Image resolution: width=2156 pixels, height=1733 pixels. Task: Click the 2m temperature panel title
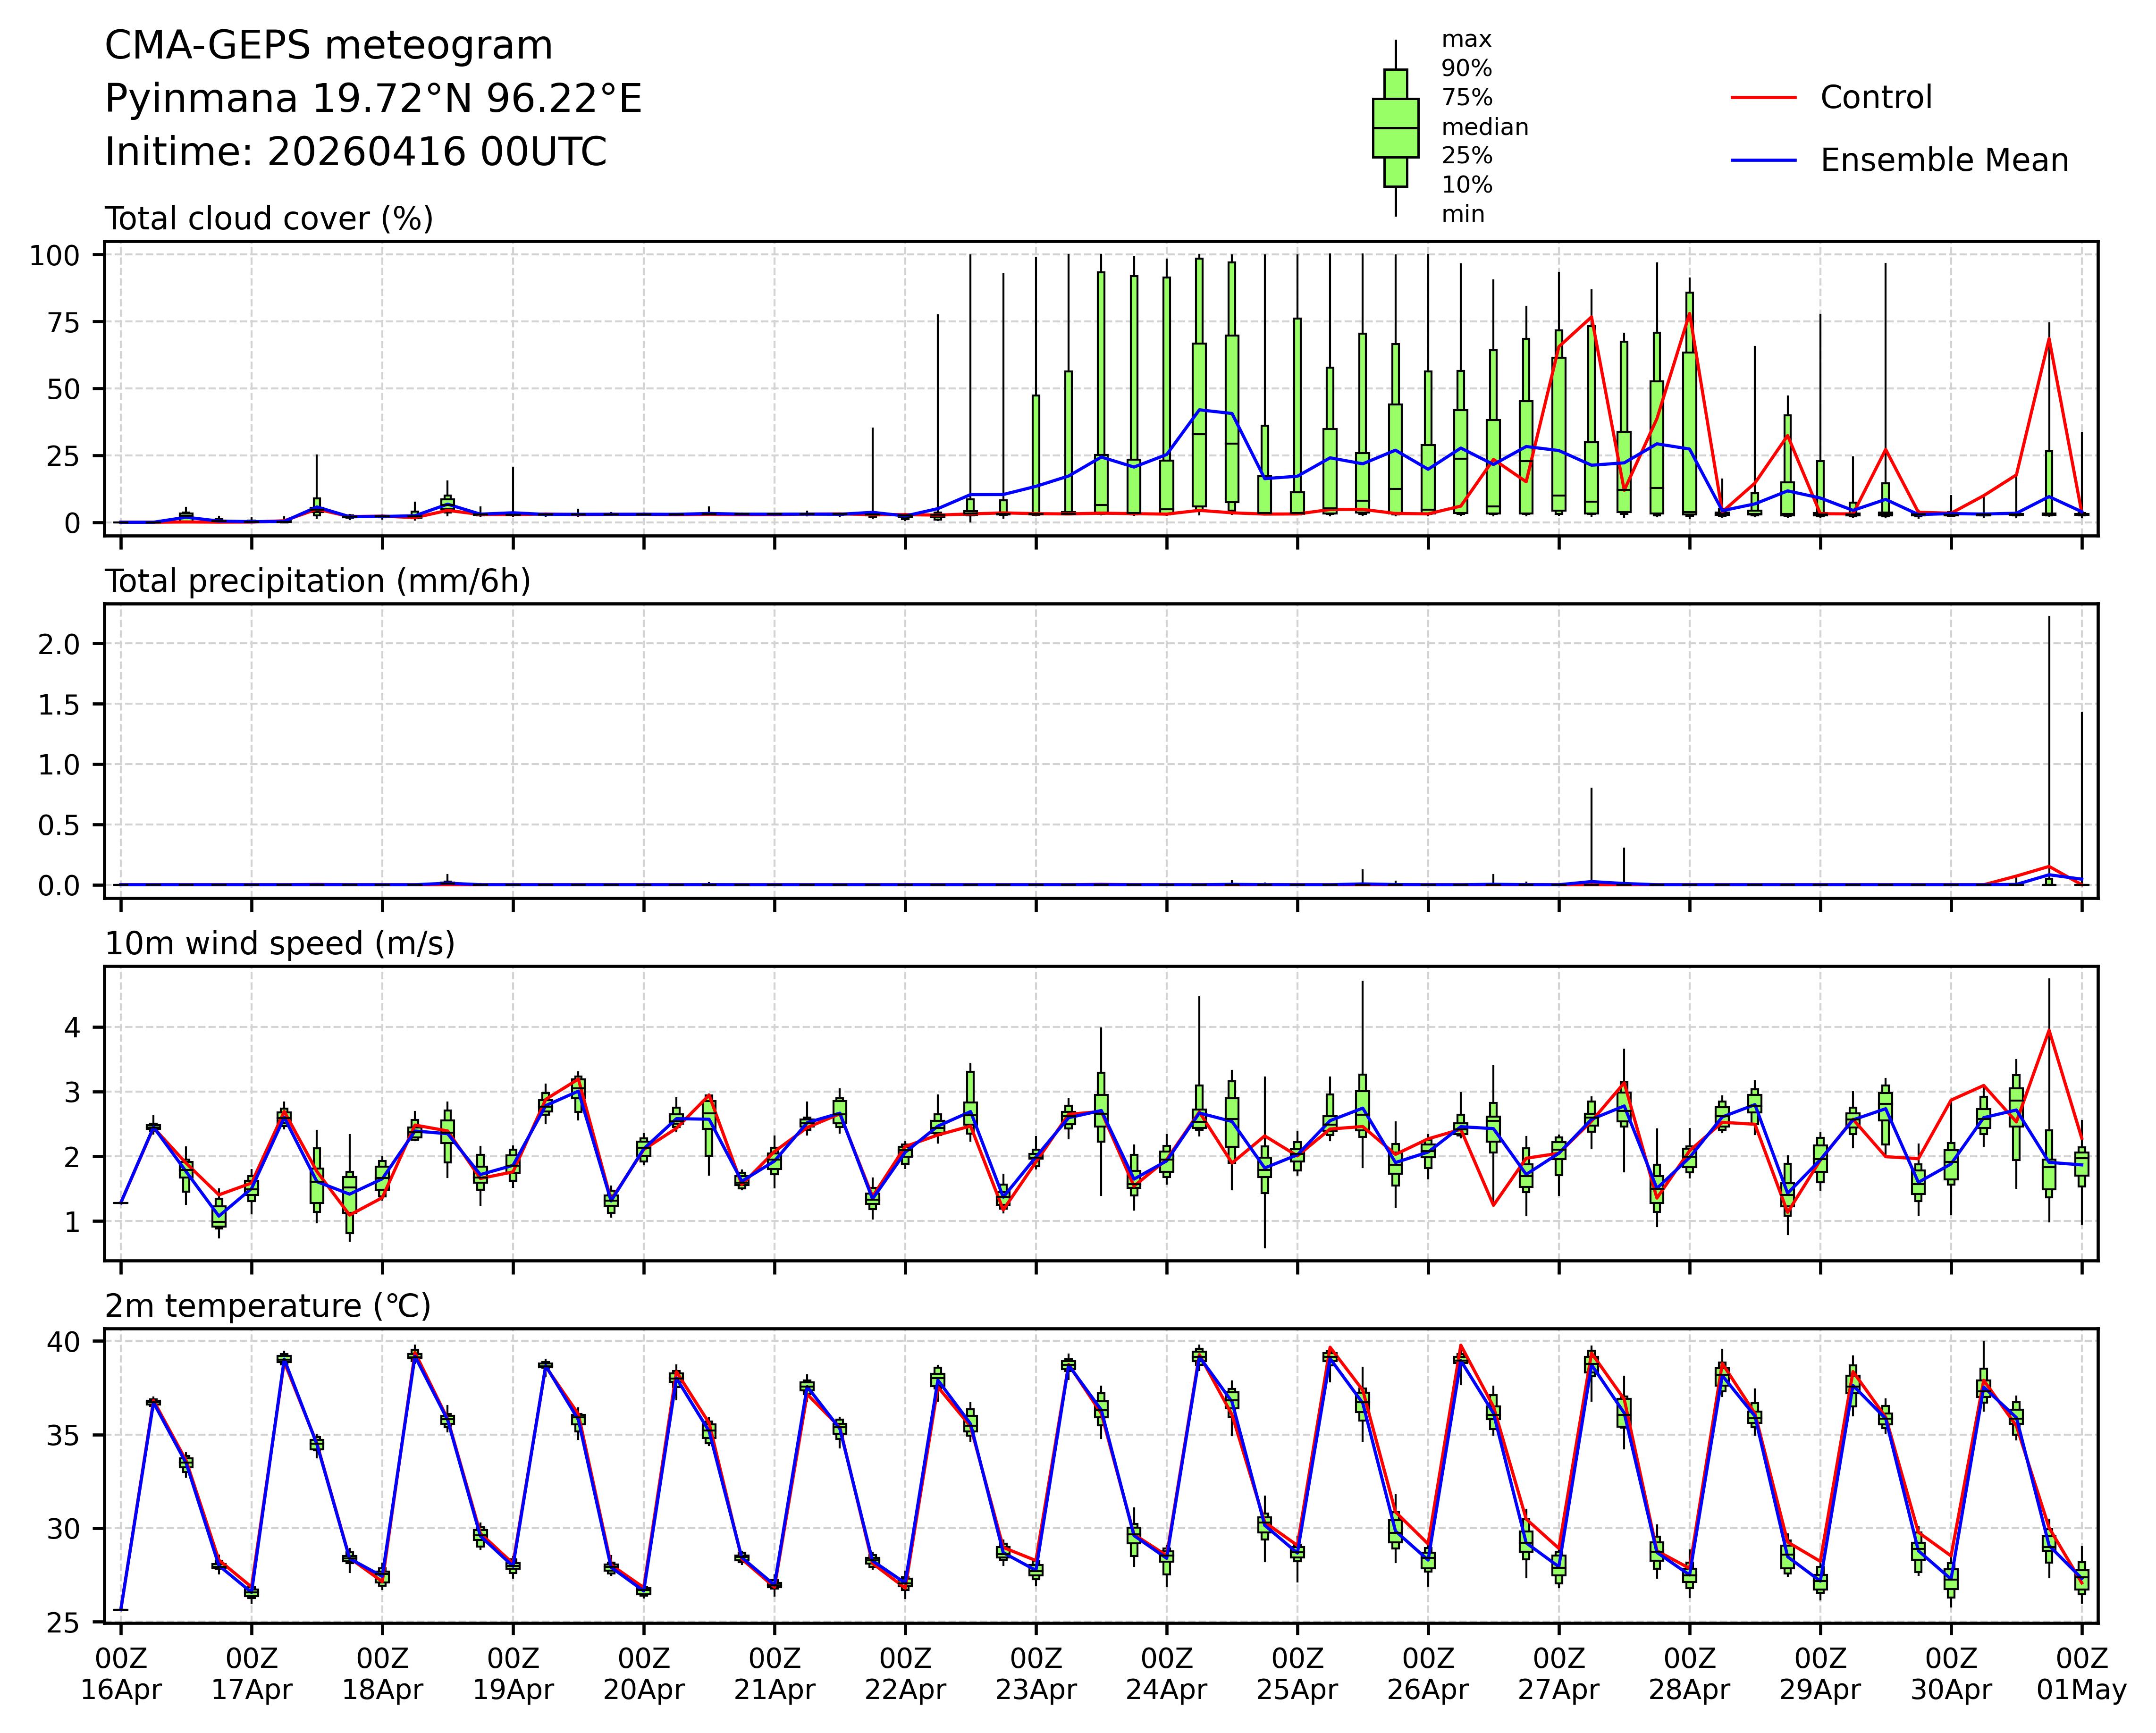pos(268,1306)
